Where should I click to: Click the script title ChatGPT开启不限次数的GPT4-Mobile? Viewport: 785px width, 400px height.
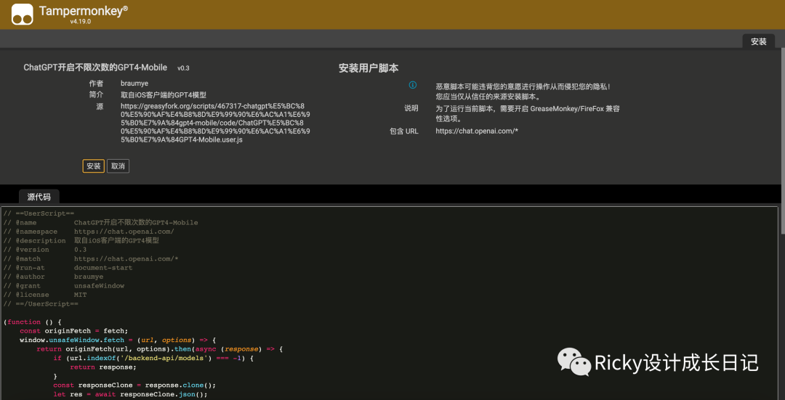[x=95, y=68]
